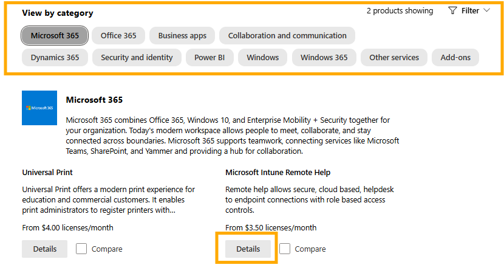This screenshot has height=276, width=504.
Task: Choose Collaboration and communication category
Action: pyautogui.click(x=287, y=35)
